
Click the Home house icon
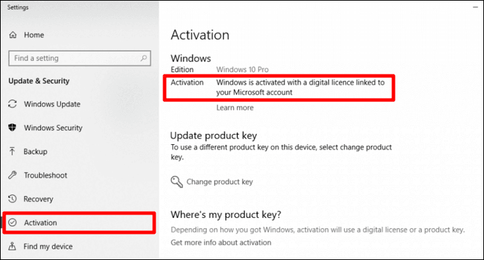[x=12, y=34]
